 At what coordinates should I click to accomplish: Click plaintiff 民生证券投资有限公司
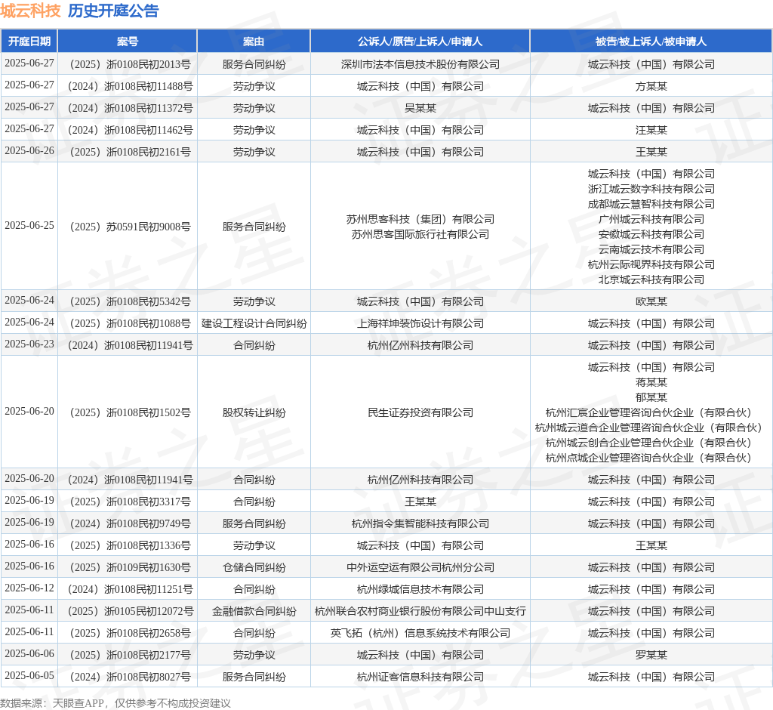pyautogui.click(x=420, y=412)
